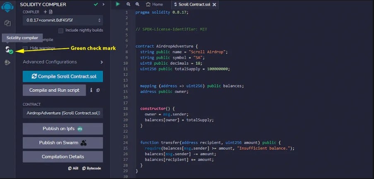The width and height of the screenshot is (374, 179).
Task: Click the SPDX-License-Identifier comment line
Action: click(171, 29)
